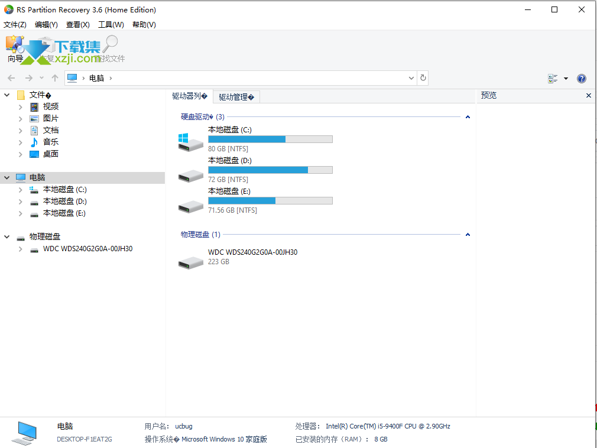Select the 文件 folder icon in tree
This screenshot has height=448, width=597.
21,95
